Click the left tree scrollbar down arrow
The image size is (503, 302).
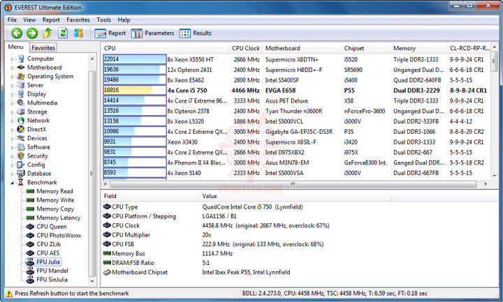92,281
